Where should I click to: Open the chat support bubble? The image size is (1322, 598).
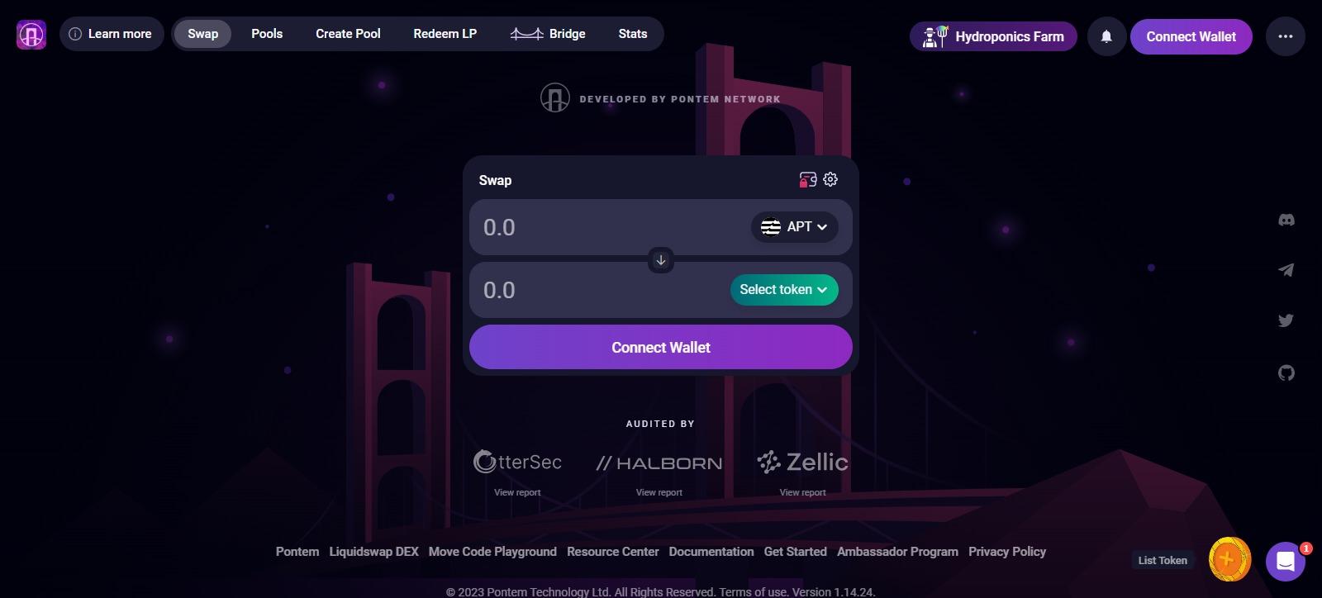(x=1286, y=562)
